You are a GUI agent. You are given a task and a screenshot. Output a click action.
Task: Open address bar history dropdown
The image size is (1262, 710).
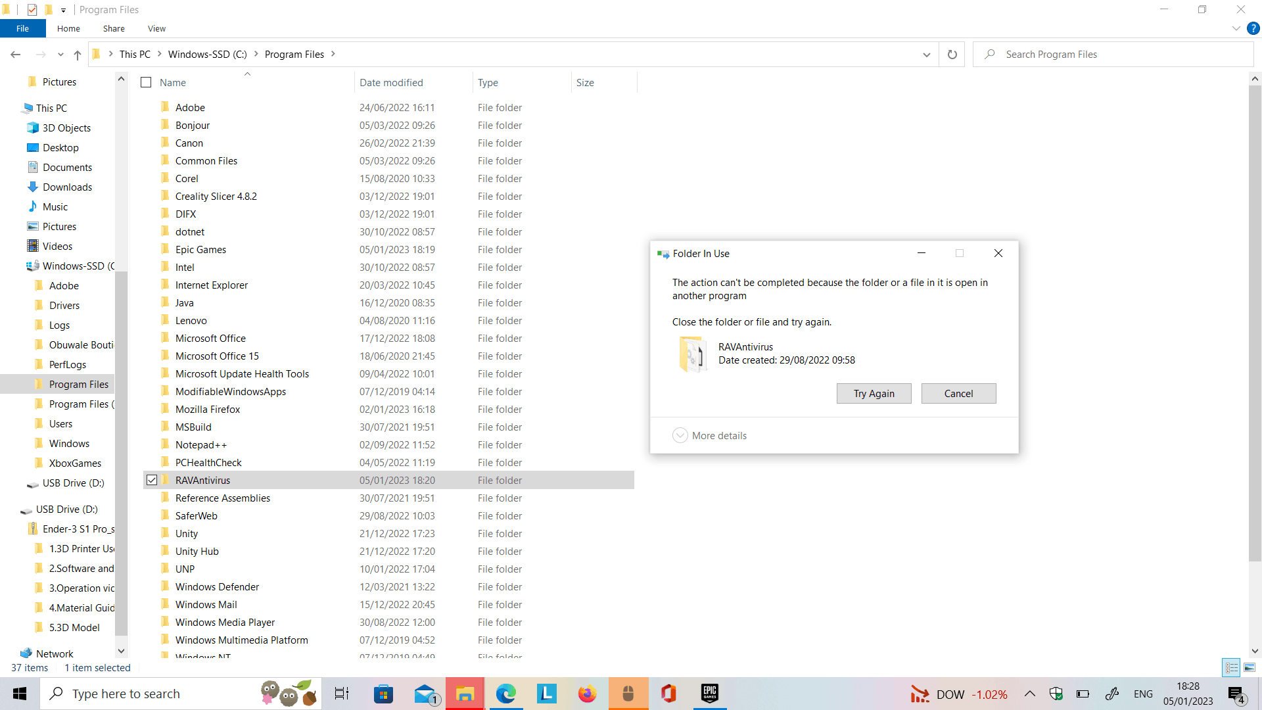(x=927, y=55)
